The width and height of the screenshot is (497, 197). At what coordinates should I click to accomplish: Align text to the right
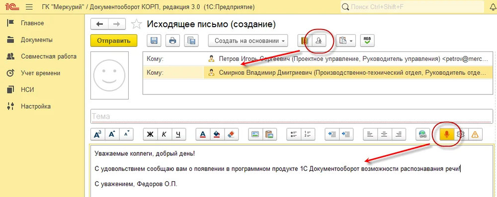tap(399, 134)
